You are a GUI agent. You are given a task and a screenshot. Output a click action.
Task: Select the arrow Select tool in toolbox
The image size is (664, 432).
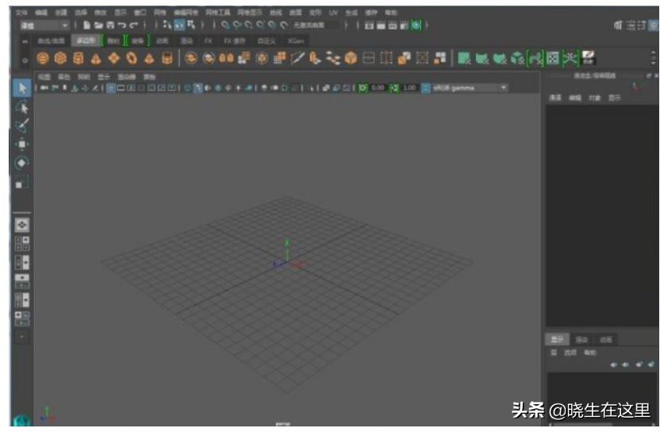click(x=22, y=88)
